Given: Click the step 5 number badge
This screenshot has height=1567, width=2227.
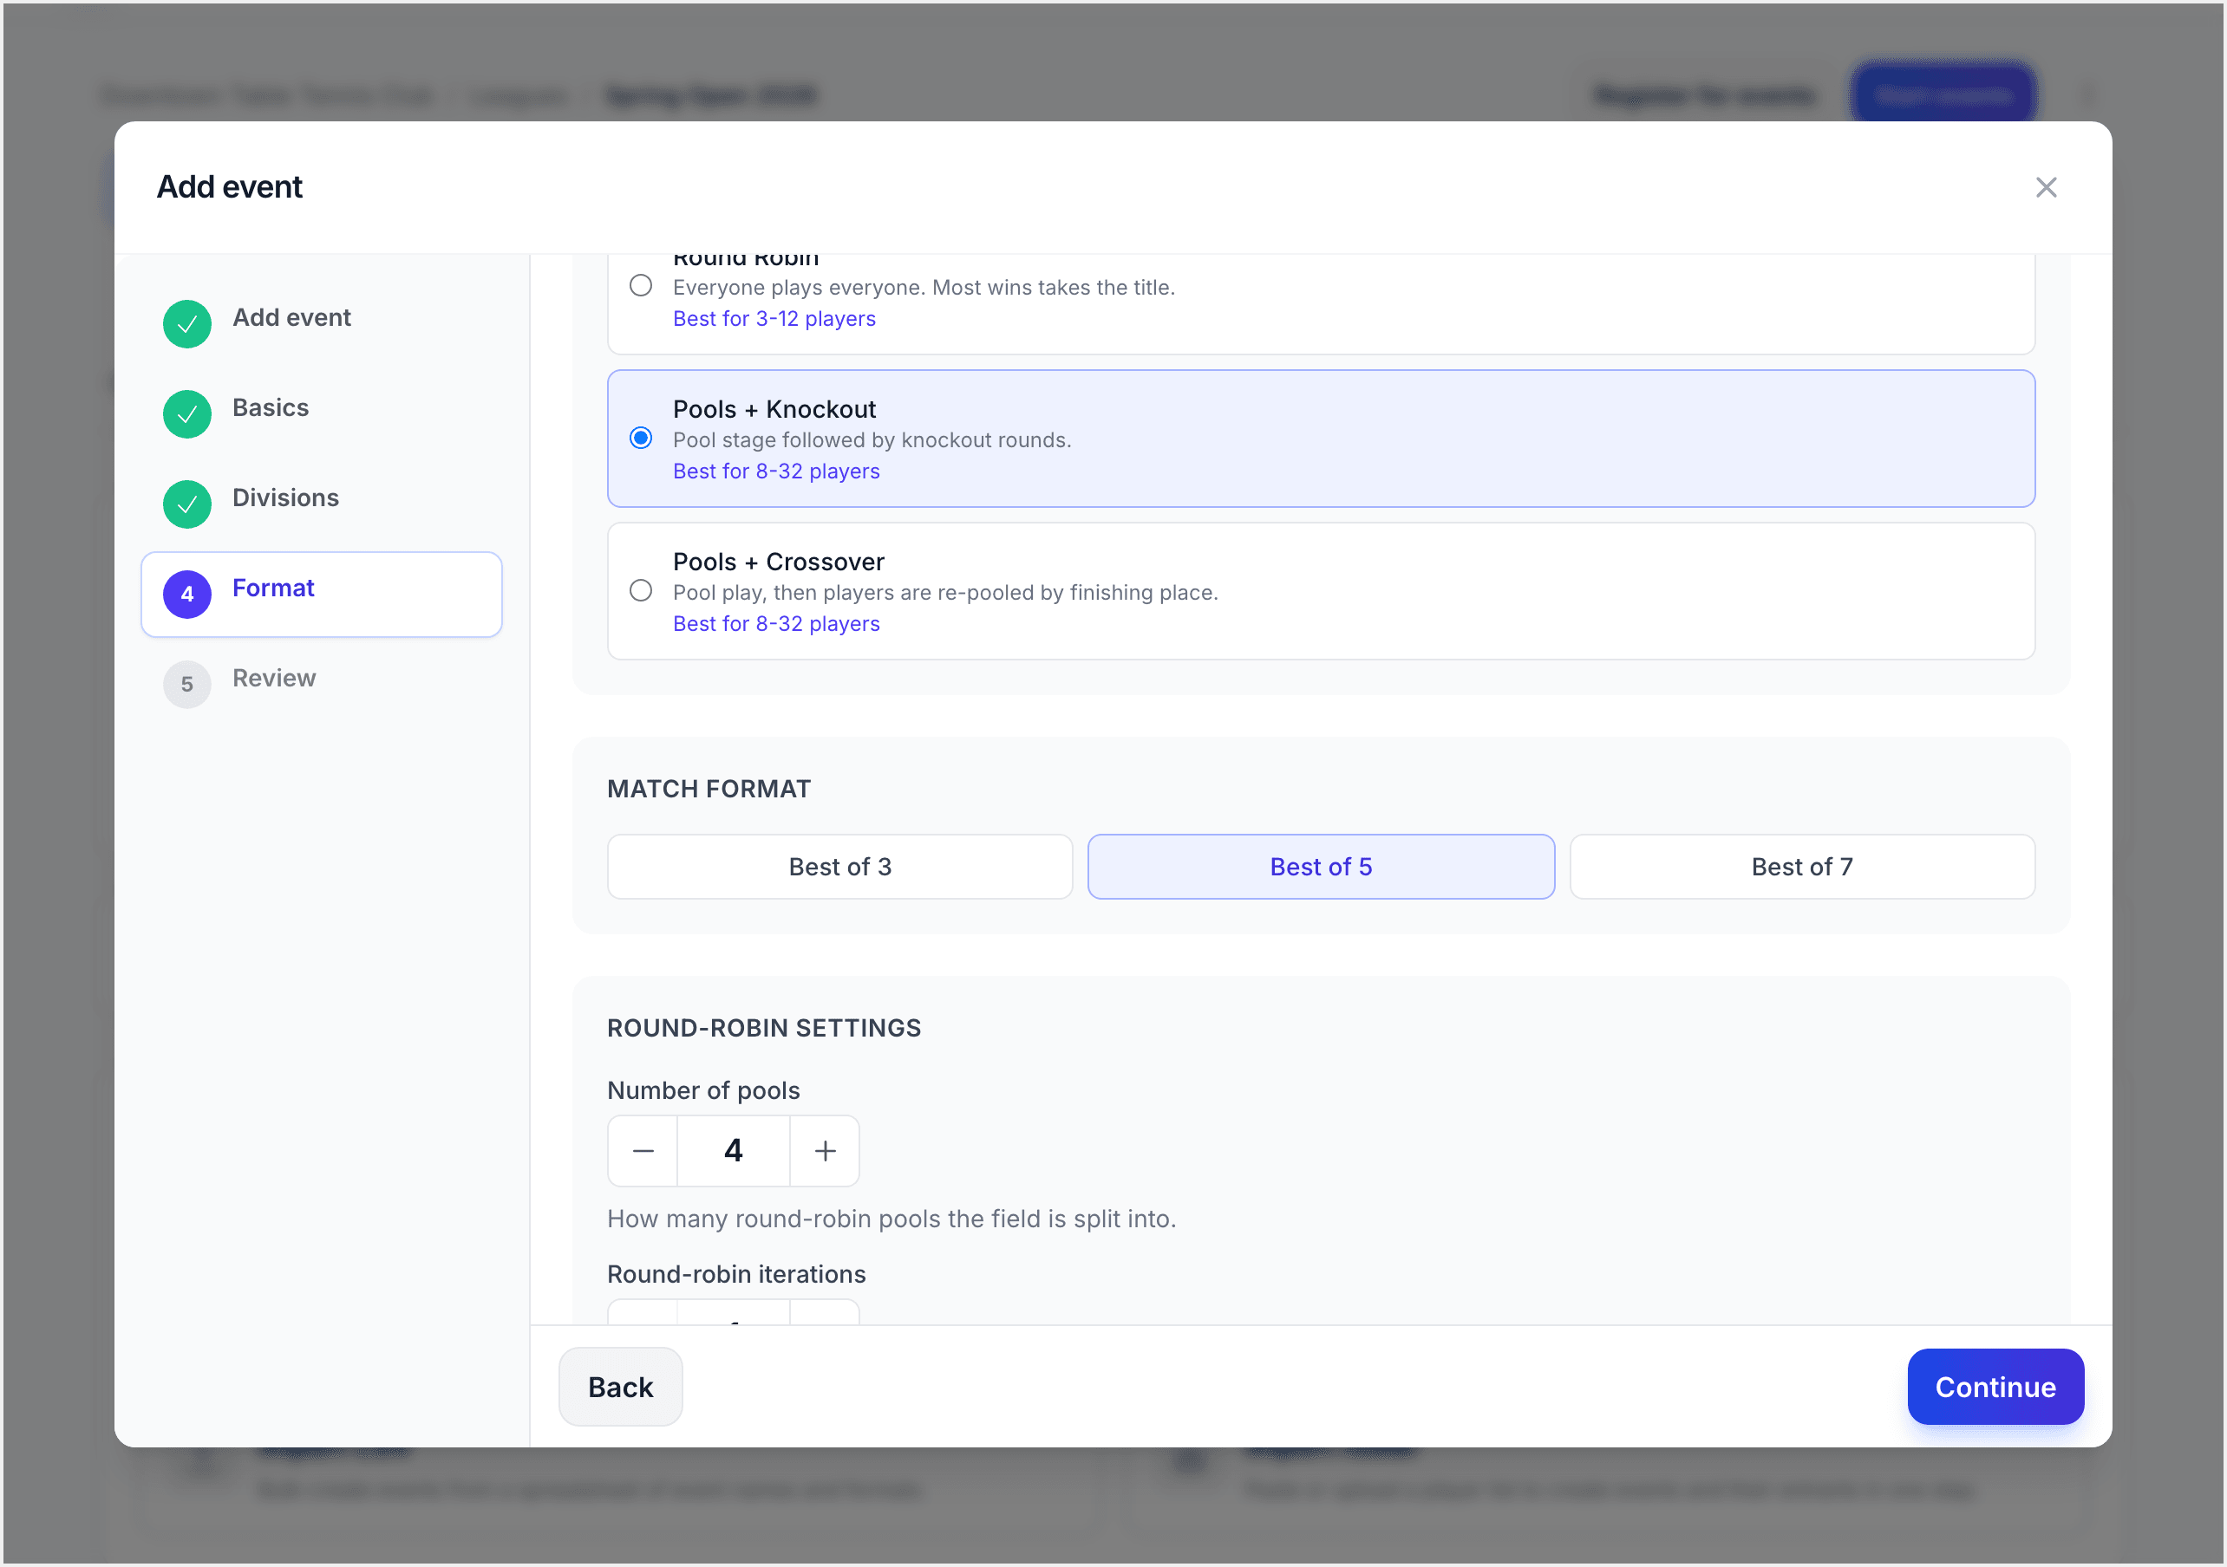Looking at the screenshot, I should coord(187,685).
